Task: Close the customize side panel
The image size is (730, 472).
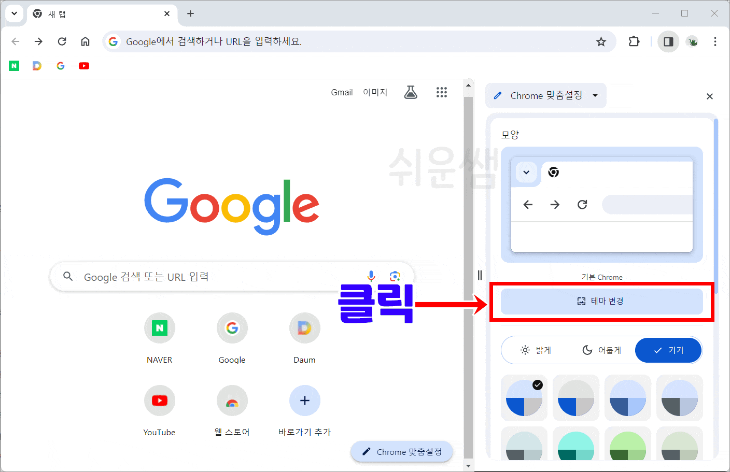Action: [710, 96]
